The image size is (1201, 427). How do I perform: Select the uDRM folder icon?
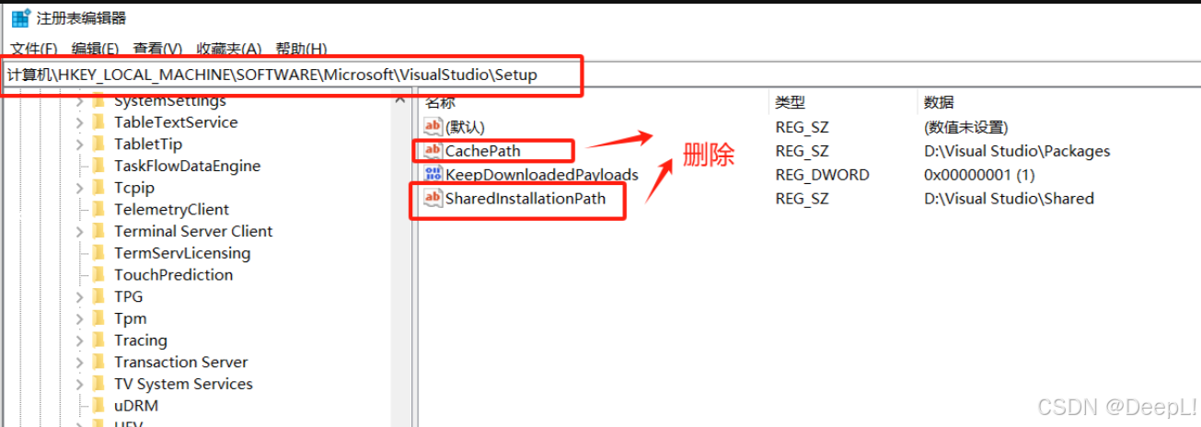pos(98,406)
